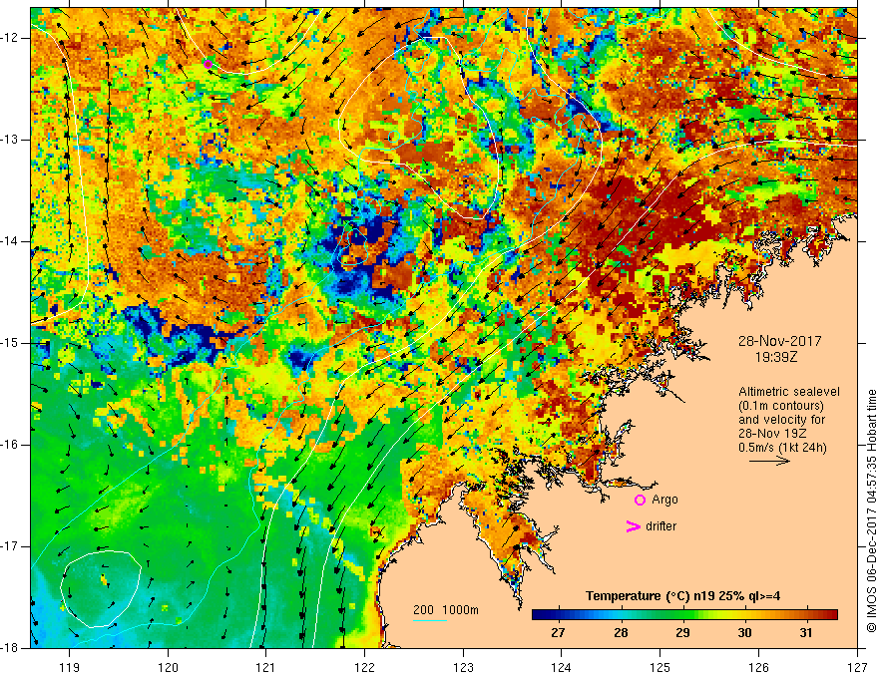Click latitude axis label '-14'
Screen dimensions: 878x678
tap(11, 241)
